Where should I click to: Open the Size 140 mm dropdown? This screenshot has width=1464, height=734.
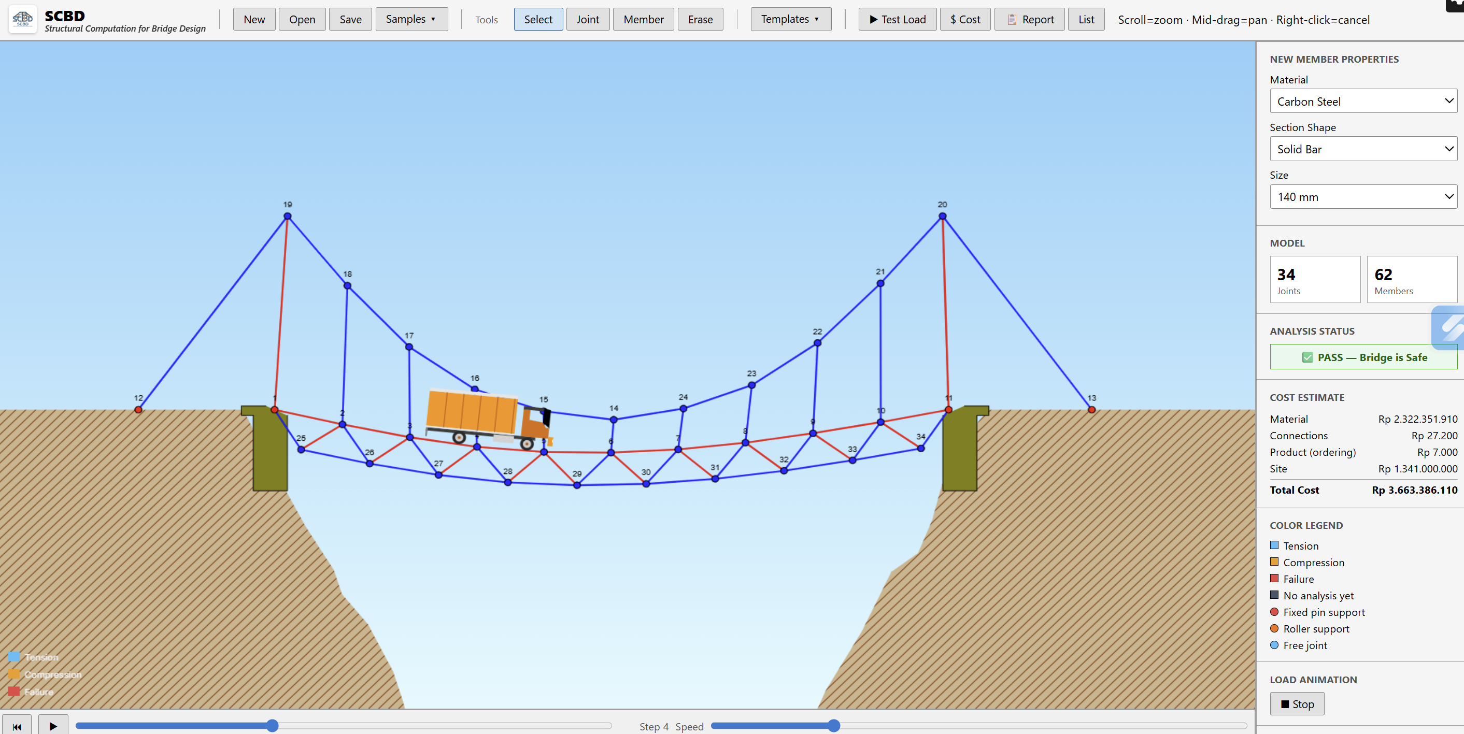[x=1363, y=196]
